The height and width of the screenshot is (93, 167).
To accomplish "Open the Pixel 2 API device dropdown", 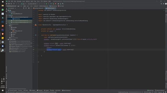I will click(33, 4).
